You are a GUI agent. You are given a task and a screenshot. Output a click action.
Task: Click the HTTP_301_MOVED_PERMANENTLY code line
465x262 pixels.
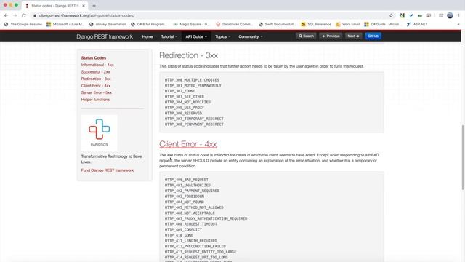[x=193, y=86]
